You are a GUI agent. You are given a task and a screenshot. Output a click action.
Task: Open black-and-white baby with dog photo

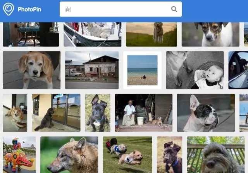click(195, 70)
